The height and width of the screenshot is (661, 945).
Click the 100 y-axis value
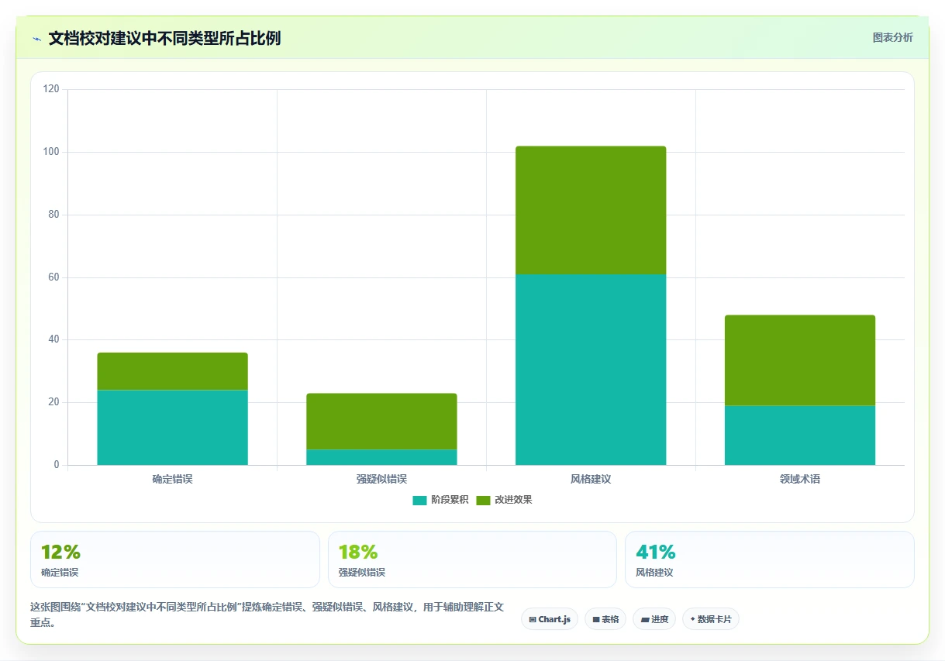click(x=51, y=152)
